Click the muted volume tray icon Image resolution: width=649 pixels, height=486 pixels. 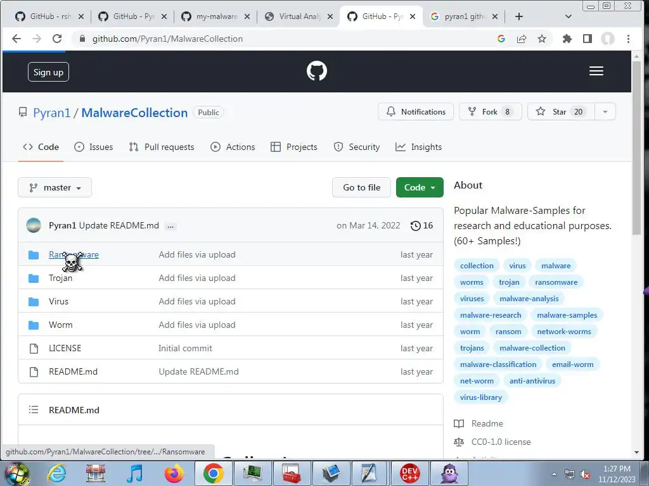click(585, 475)
